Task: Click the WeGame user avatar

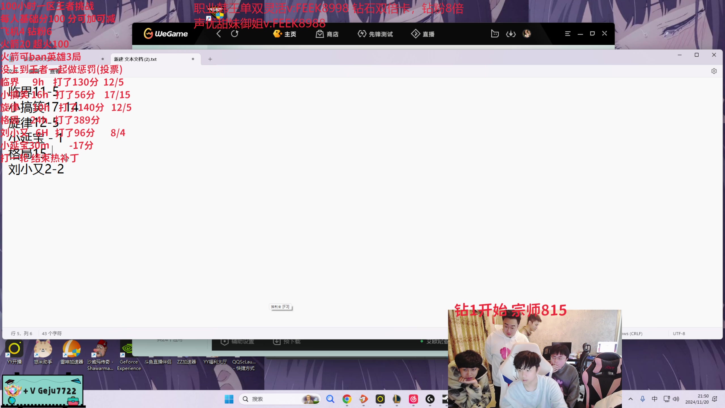Action: 527,34
